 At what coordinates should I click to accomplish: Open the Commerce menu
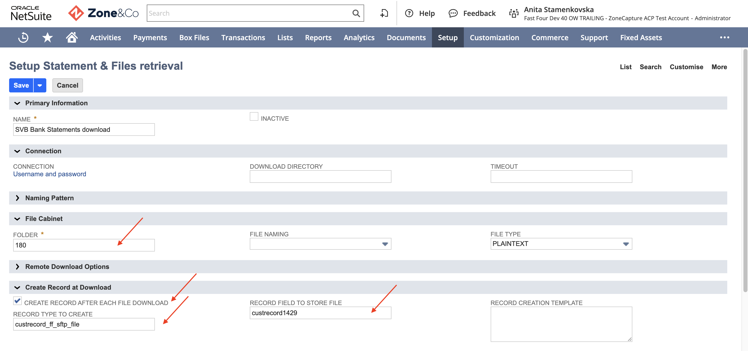(550, 37)
